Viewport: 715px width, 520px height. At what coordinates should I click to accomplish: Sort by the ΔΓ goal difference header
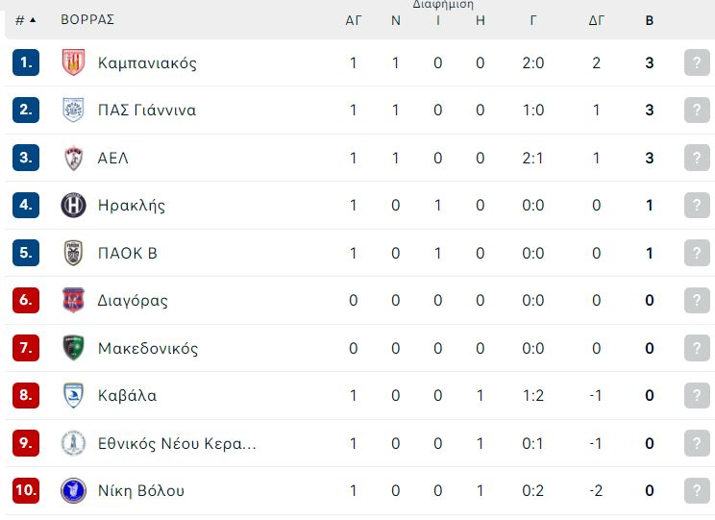pos(597,20)
